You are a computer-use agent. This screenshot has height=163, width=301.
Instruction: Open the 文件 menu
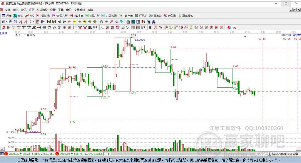point(8,10)
